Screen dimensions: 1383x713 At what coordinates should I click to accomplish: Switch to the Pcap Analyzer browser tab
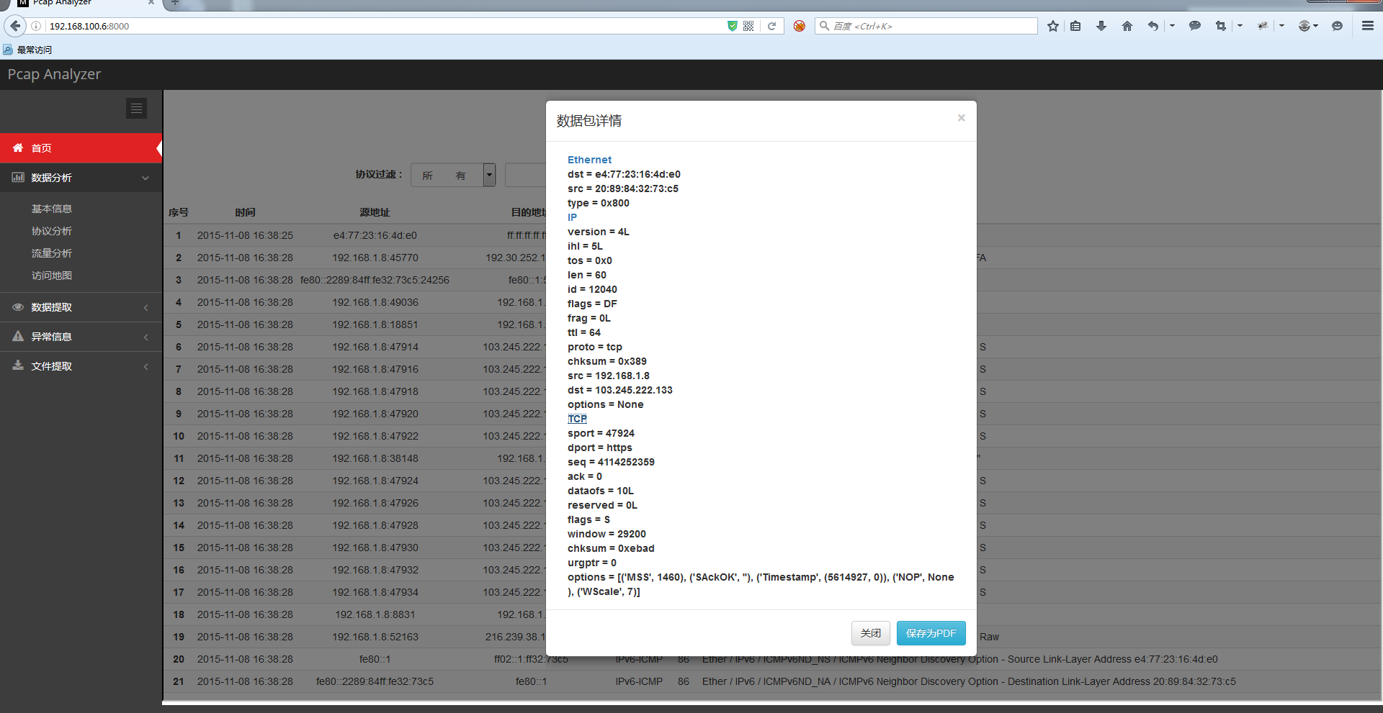tap(72, 5)
